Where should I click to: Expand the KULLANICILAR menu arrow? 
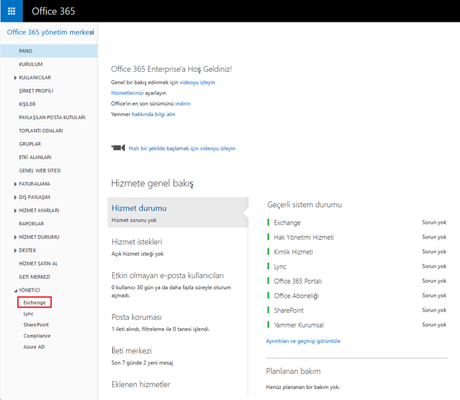point(15,78)
